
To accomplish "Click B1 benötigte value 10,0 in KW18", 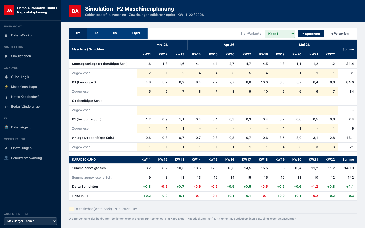I will (x=264, y=82).
